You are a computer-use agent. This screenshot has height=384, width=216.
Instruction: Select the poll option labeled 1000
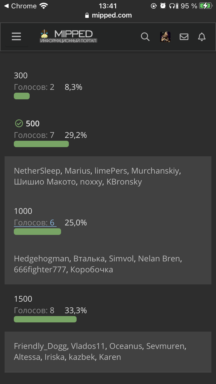pos(23,211)
